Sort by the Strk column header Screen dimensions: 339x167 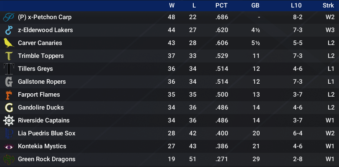[328, 5]
